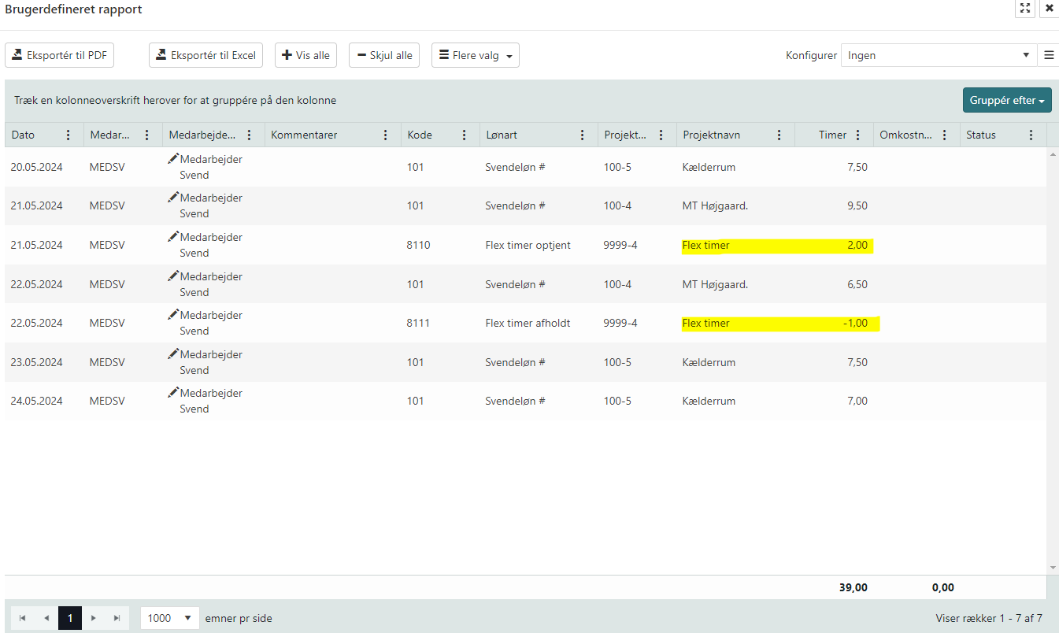Open column menu for Projektnavn column
The image size is (1059, 633).
click(779, 135)
